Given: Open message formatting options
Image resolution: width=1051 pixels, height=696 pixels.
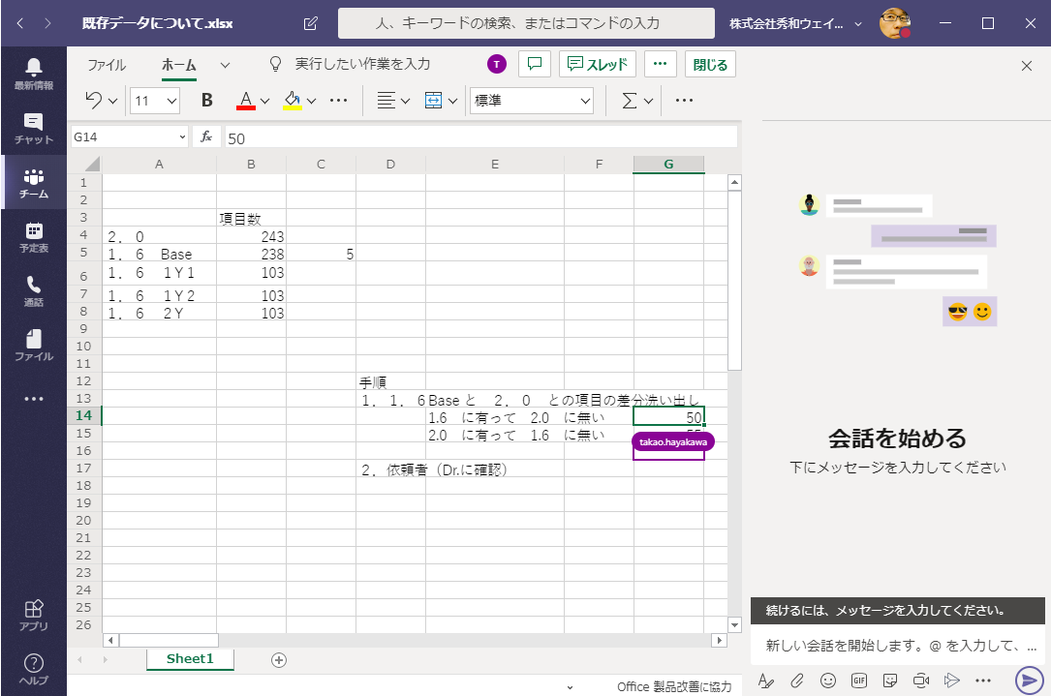Looking at the screenshot, I should coord(766,681).
